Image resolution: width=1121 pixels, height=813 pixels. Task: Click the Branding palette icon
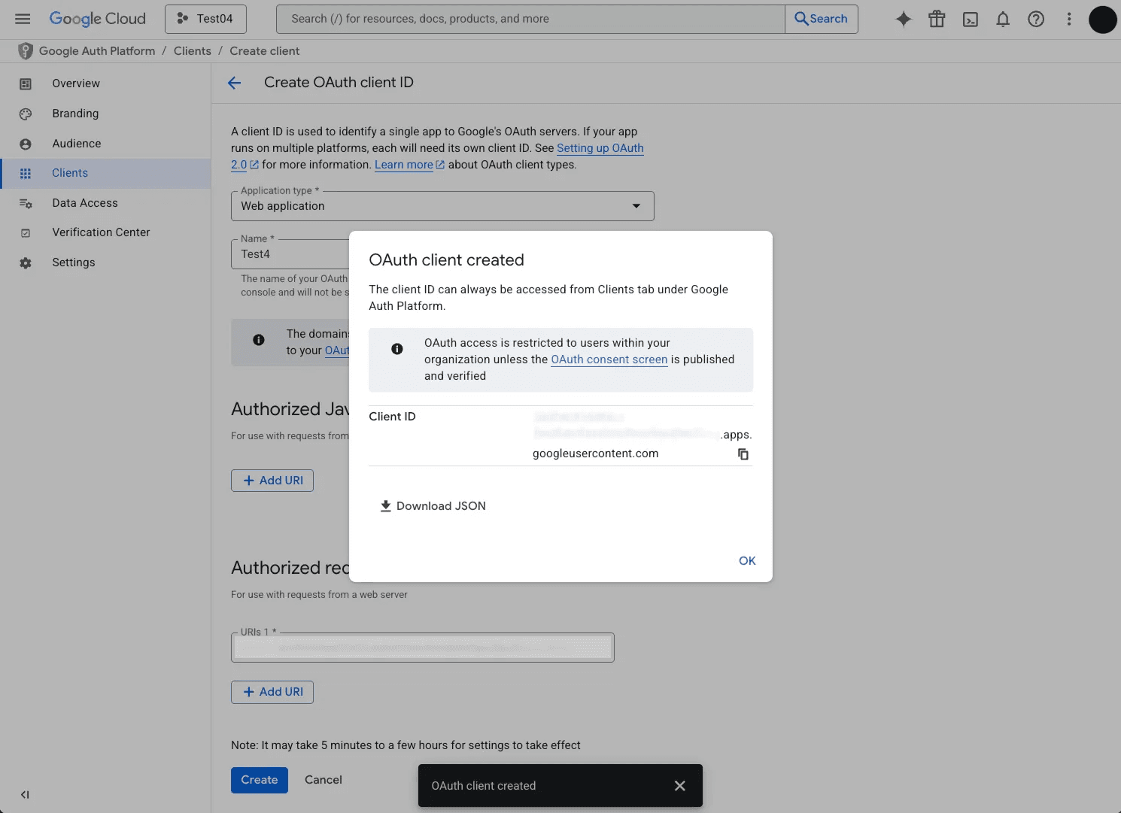pos(26,114)
